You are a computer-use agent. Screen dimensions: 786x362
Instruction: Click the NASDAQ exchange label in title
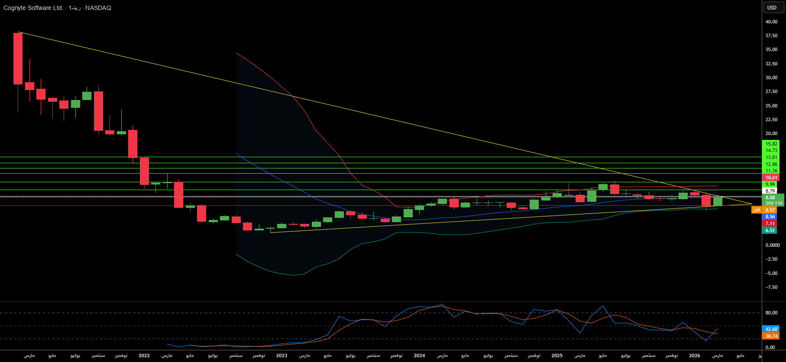(x=98, y=8)
